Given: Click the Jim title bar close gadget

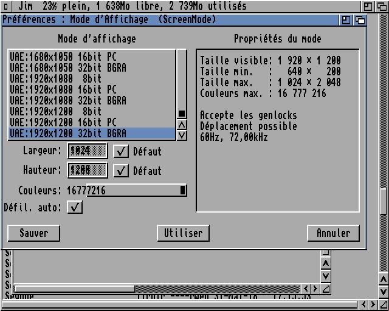Looking at the screenshot, I should point(7,6).
